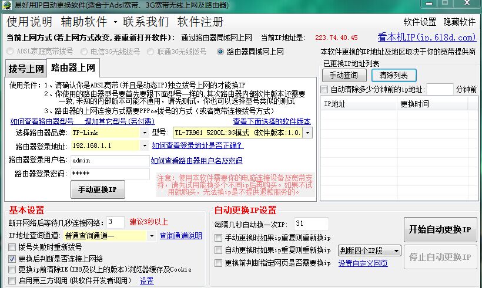Enable 拨号失败时重新拨号 checkbox
Viewport: 482px width, 288px height.
[13, 247]
